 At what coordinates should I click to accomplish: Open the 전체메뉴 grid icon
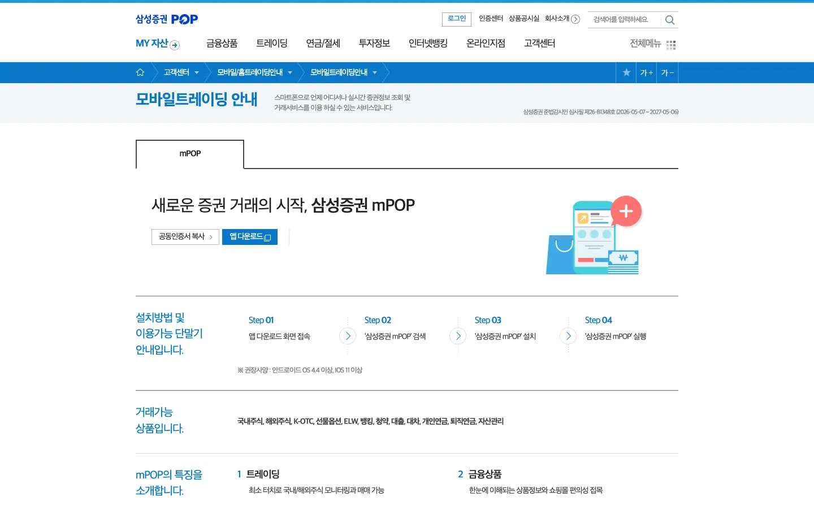[x=671, y=45]
